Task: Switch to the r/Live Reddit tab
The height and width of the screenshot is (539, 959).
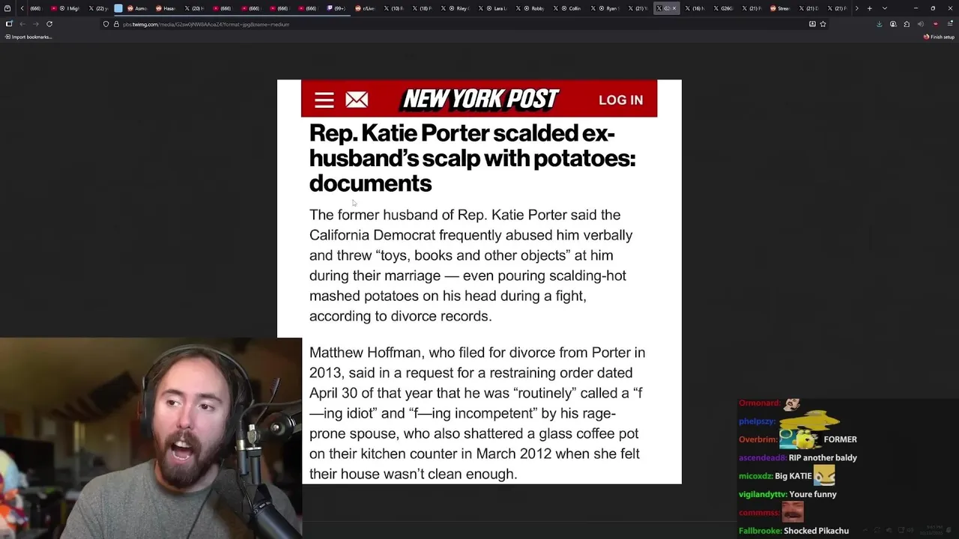Action: click(365, 8)
